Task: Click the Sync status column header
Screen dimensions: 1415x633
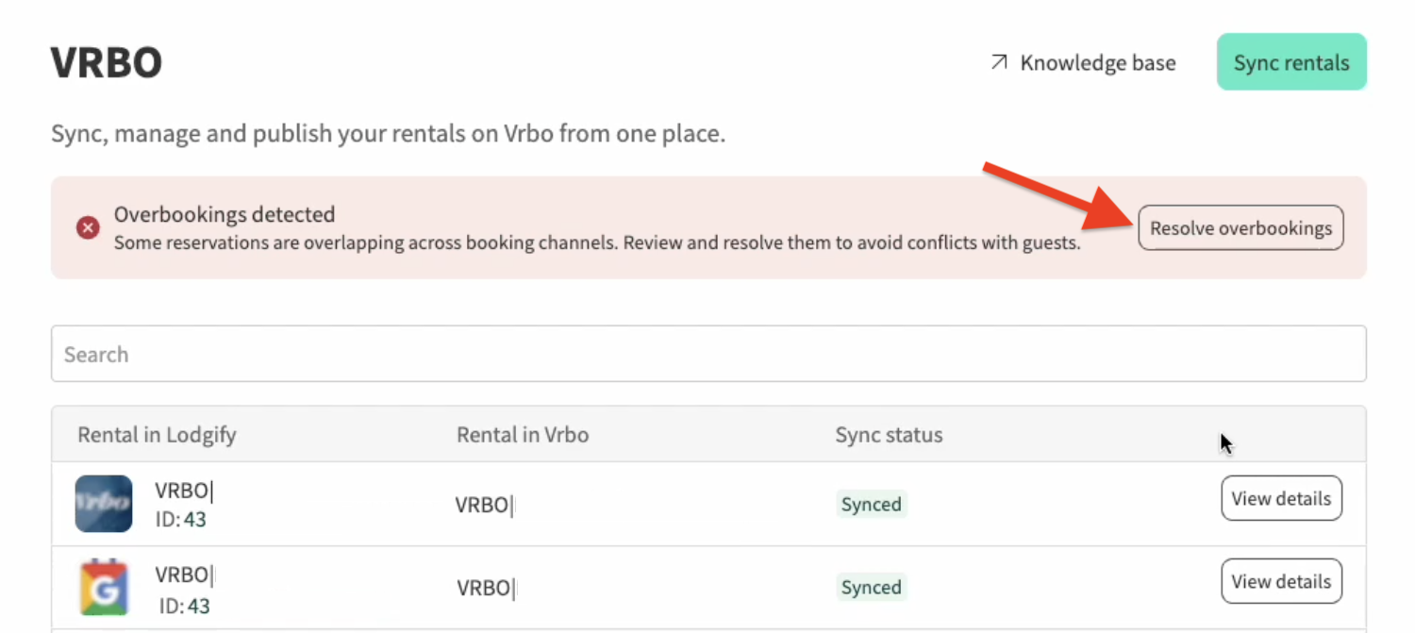Action: (889, 435)
